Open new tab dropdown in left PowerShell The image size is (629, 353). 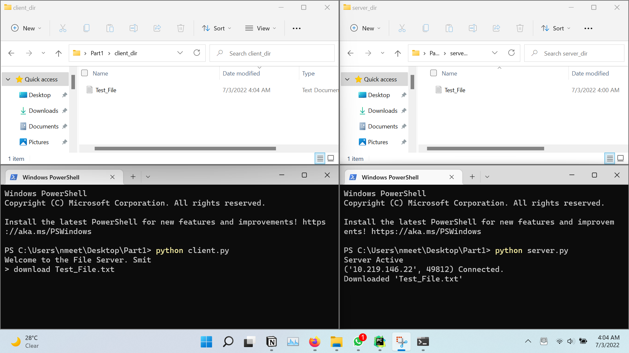click(x=148, y=177)
